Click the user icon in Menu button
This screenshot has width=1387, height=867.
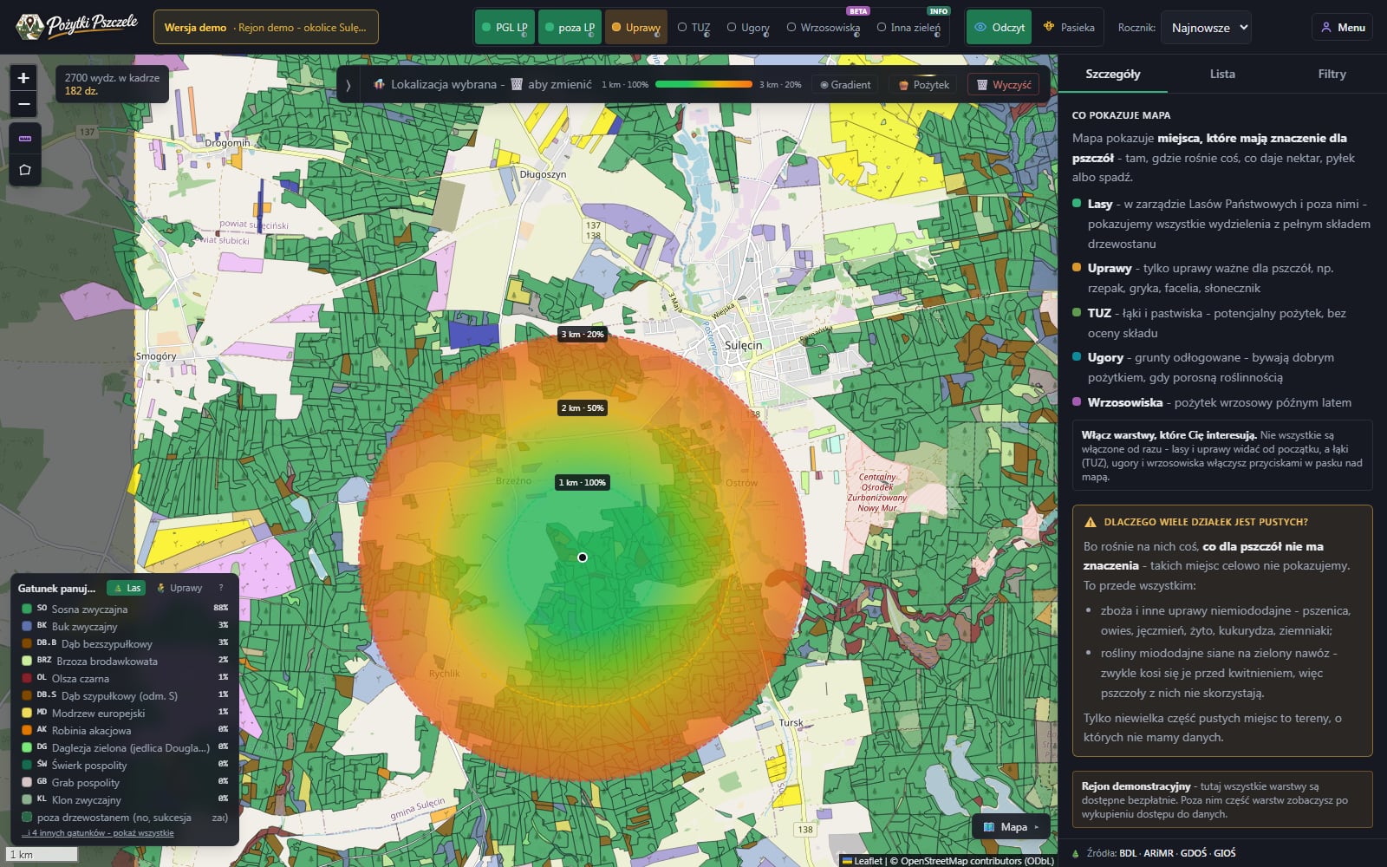pyautogui.click(x=1325, y=27)
